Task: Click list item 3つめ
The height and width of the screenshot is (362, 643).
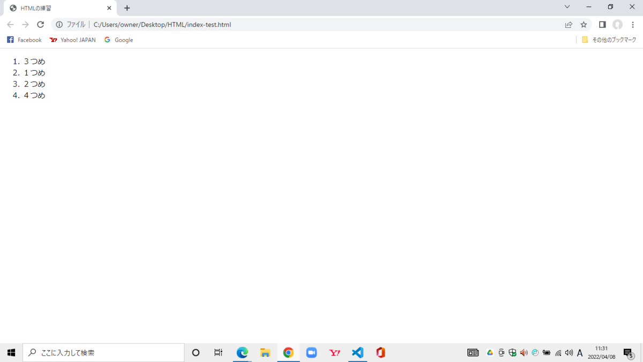Action: 34,62
